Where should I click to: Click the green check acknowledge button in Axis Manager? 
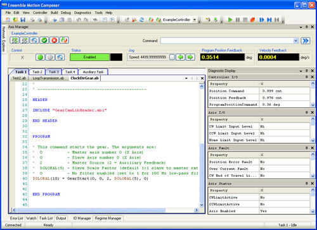[x=44, y=40]
